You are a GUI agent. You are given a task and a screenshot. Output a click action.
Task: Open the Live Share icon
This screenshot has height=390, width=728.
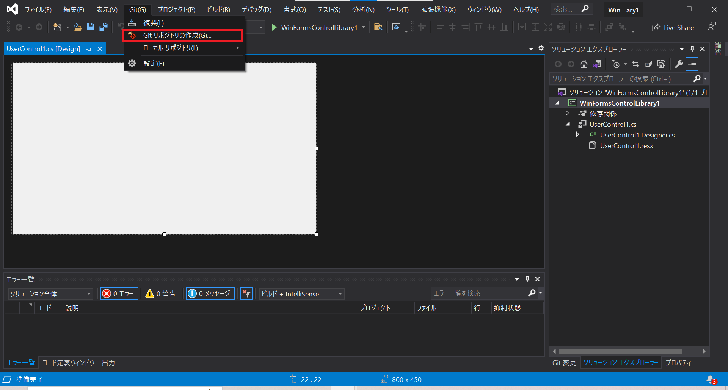coord(657,27)
